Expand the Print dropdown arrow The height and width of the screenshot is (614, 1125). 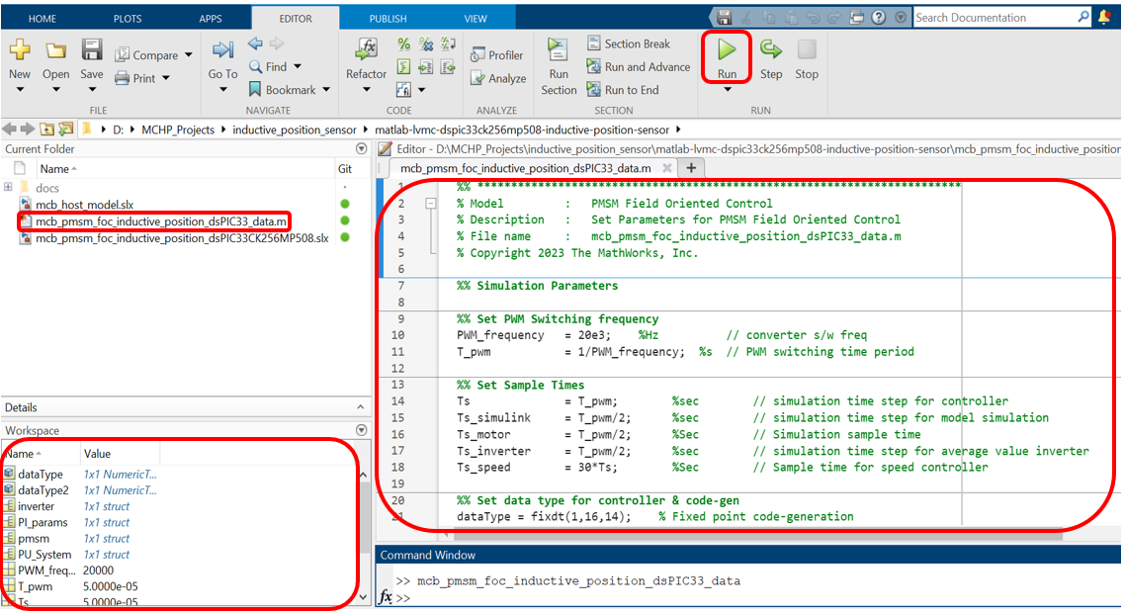[x=166, y=77]
